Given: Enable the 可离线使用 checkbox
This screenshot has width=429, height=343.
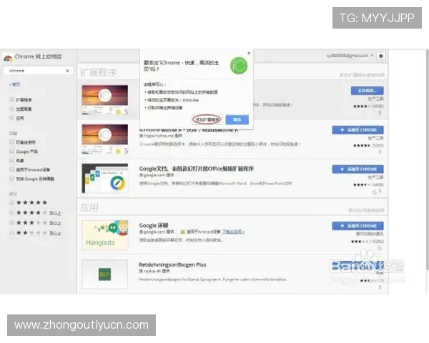Looking at the screenshot, I should (x=11, y=142).
